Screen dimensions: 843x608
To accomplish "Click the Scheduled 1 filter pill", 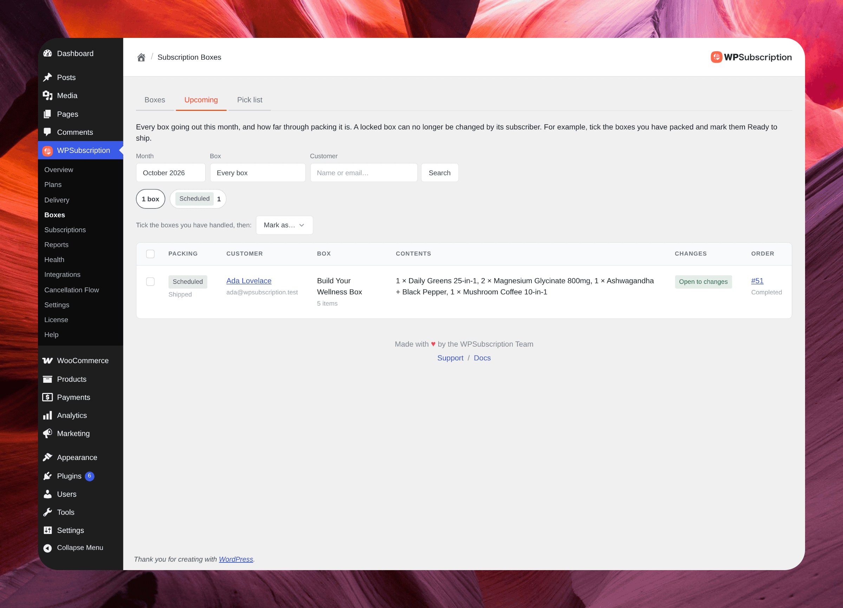I will coord(198,199).
